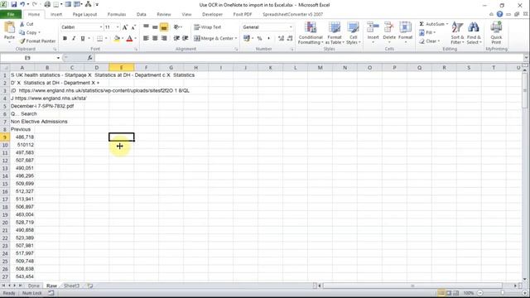The width and height of the screenshot is (530, 298).
Task: Click the red font color A swatch
Action: pyautogui.click(x=129, y=39)
